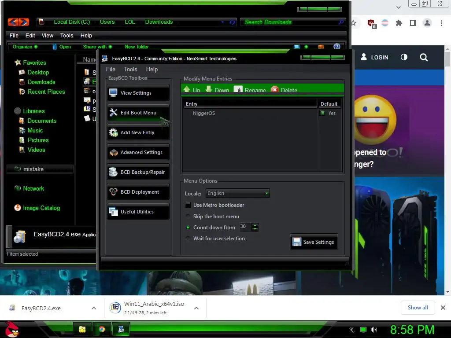The height and width of the screenshot is (338, 451).
Task: Open address bar history dropdown arrow
Action: point(222,22)
